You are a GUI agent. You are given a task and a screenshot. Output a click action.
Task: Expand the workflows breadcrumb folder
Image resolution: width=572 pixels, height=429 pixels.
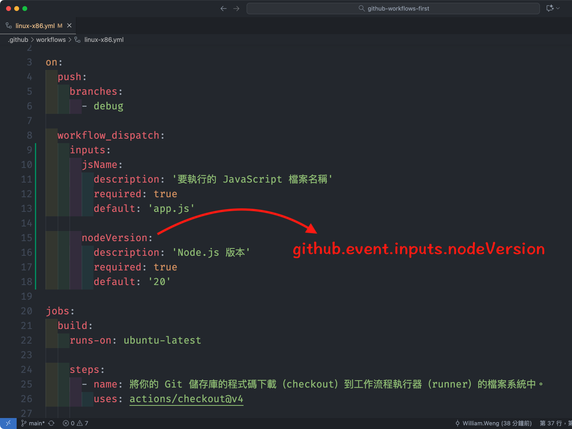click(x=51, y=40)
